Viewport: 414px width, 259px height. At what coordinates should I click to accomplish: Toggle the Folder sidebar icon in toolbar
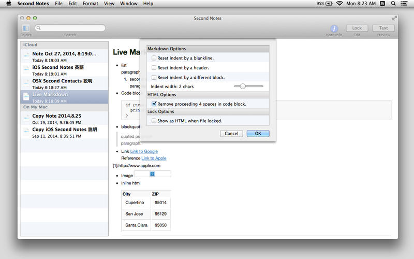coord(25,28)
